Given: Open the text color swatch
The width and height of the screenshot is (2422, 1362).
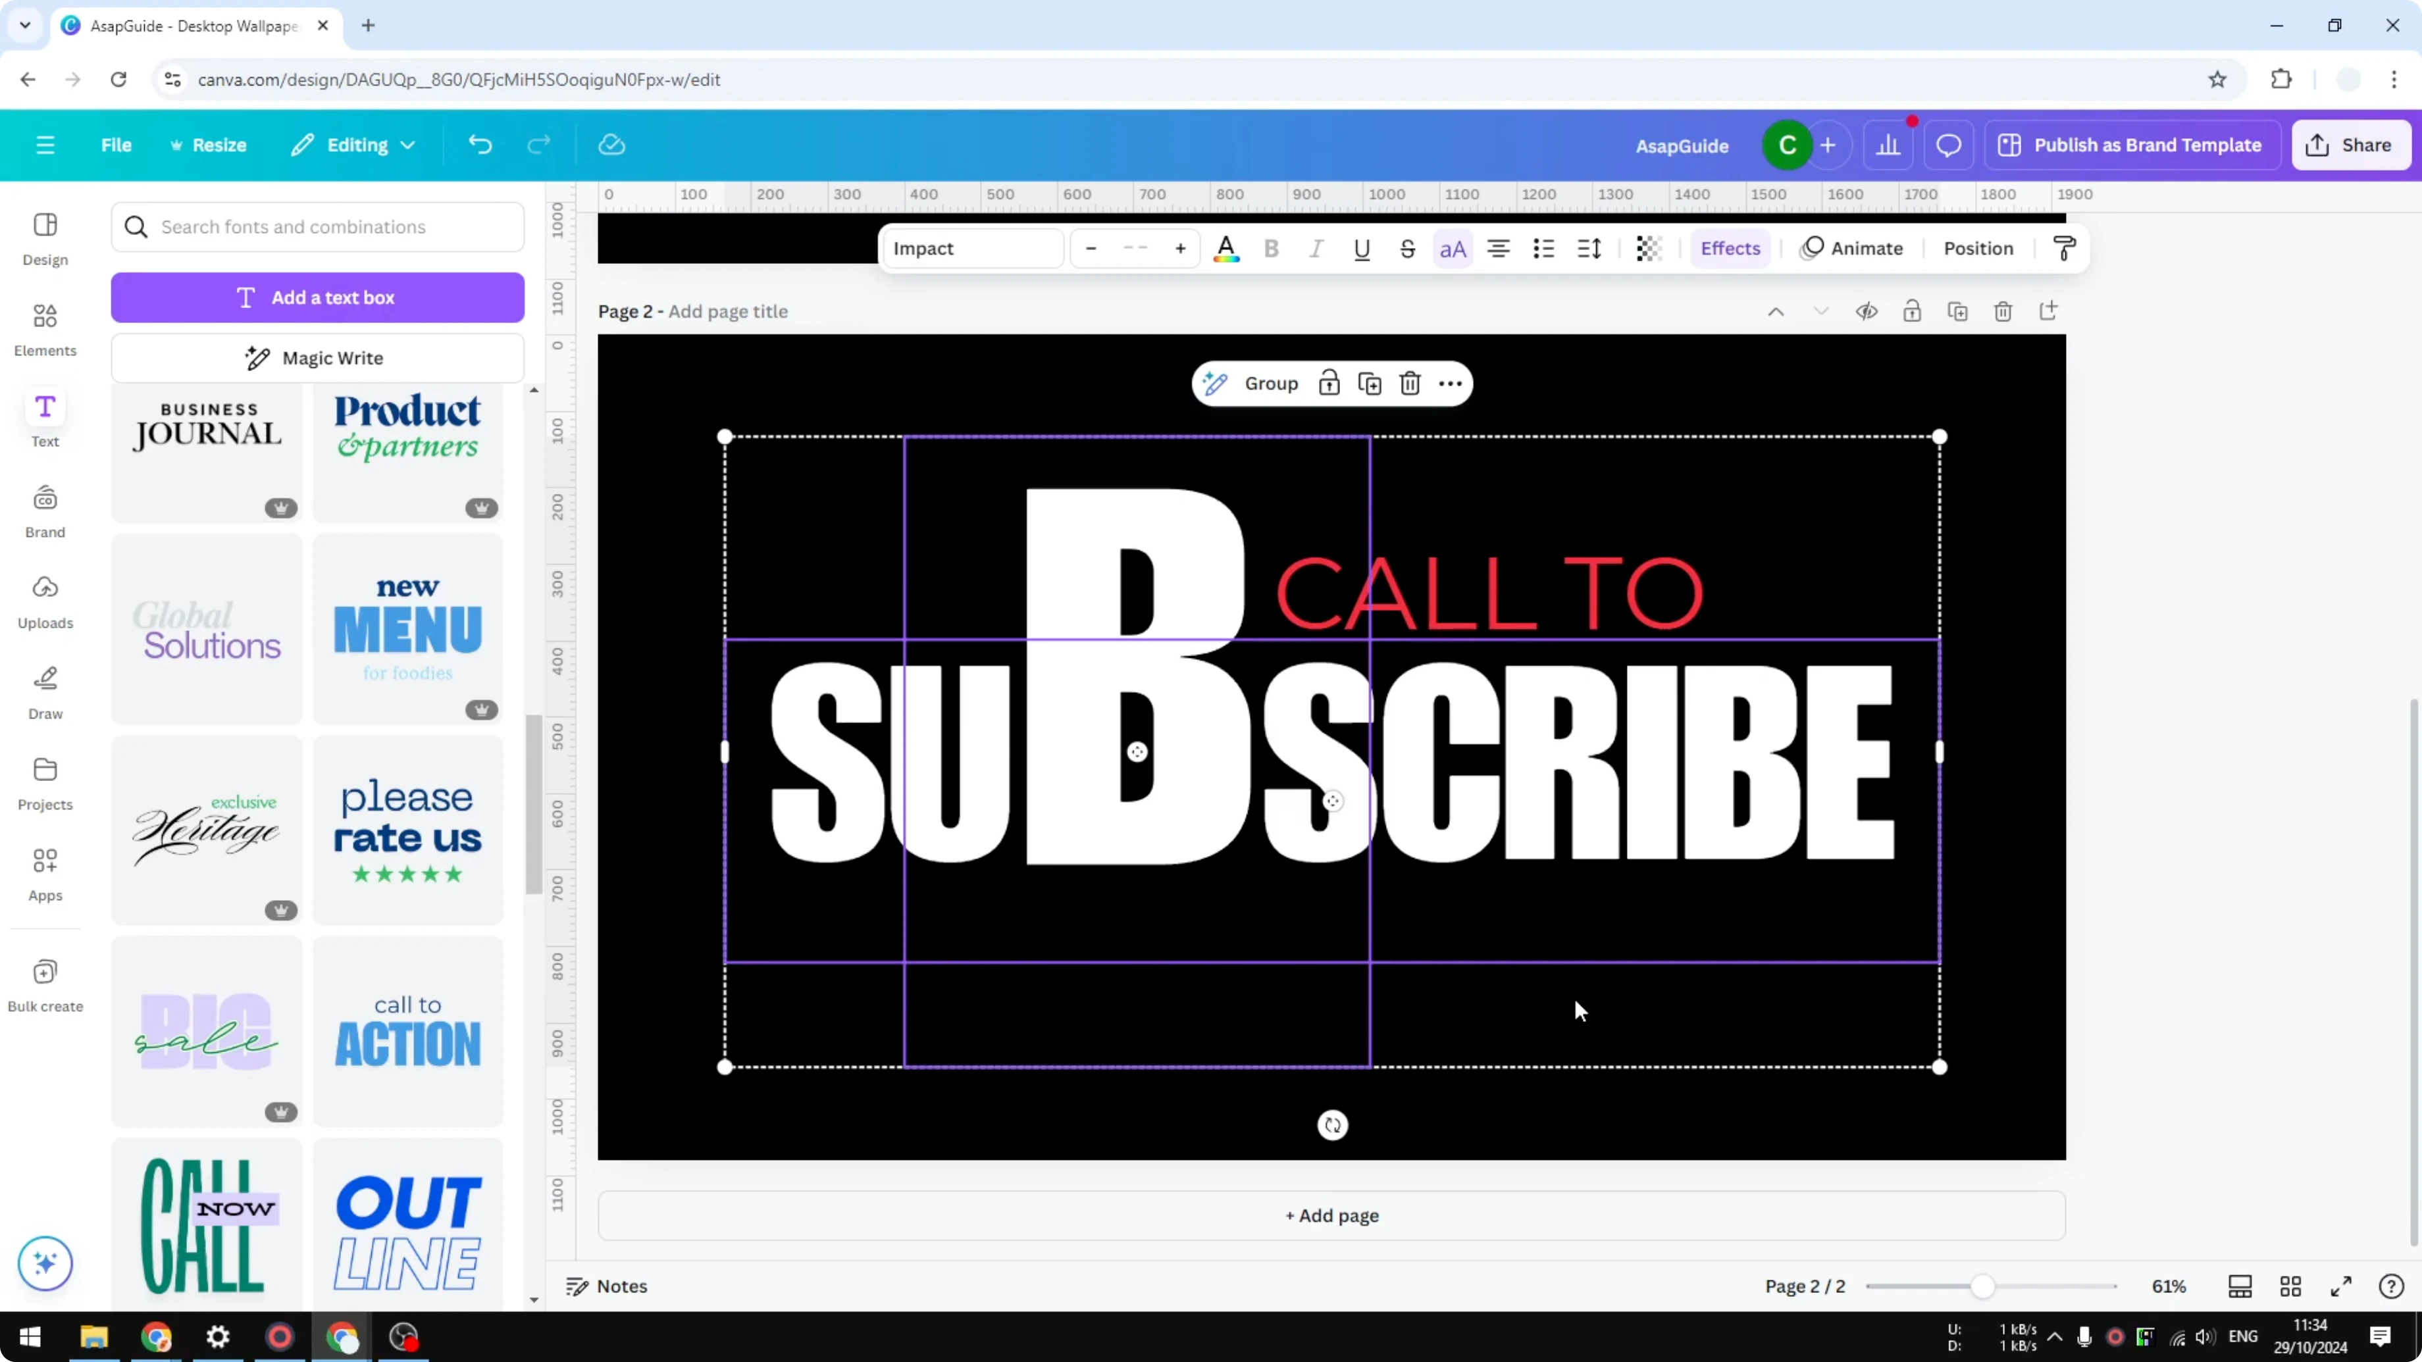Looking at the screenshot, I should pyautogui.click(x=1227, y=248).
